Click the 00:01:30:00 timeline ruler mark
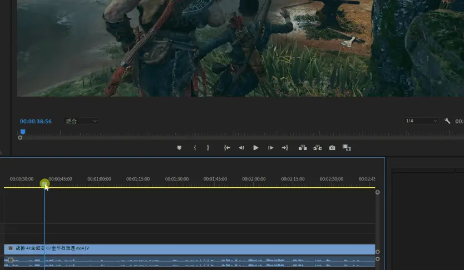 point(177,179)
